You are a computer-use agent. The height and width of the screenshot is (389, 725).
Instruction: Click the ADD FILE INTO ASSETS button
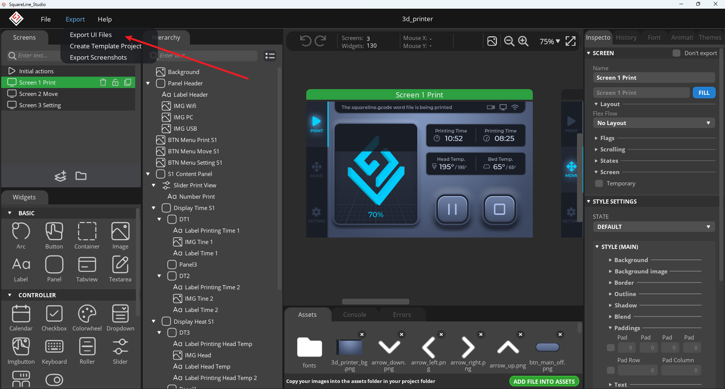(544, 381)
